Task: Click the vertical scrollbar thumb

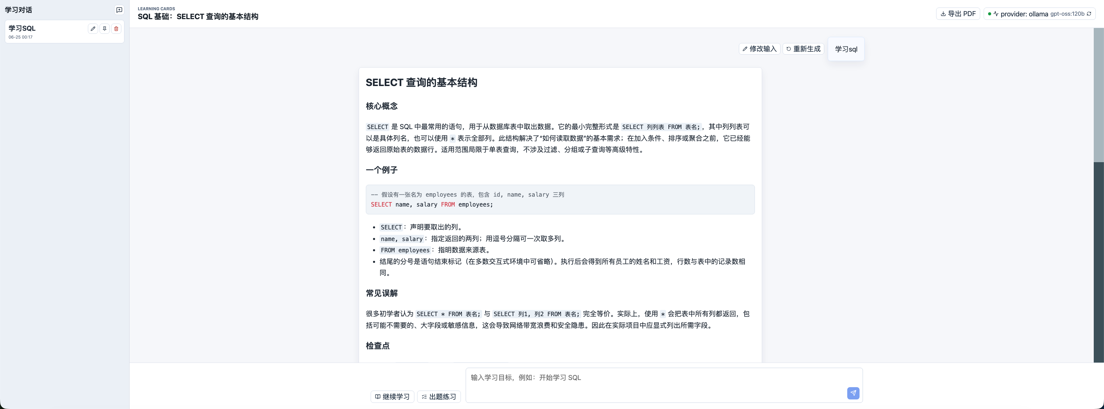Action: tap(1099, 95)
